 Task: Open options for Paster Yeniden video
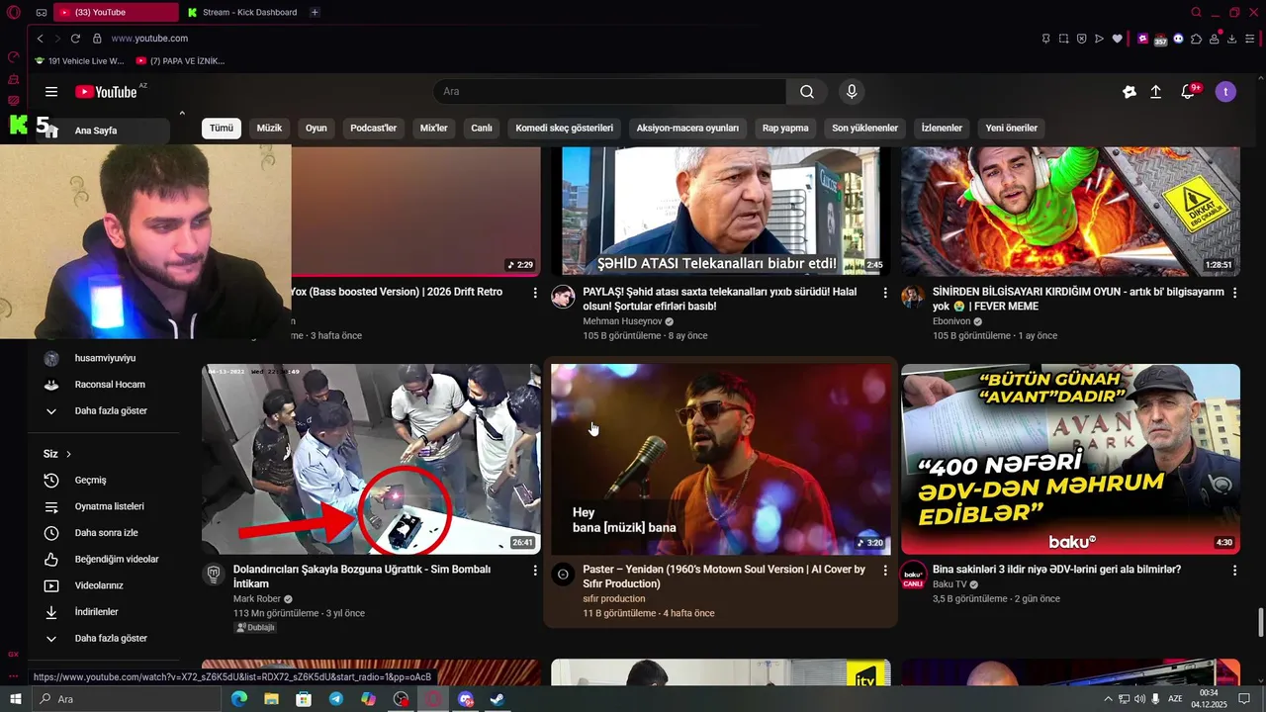tap(885, 571)
